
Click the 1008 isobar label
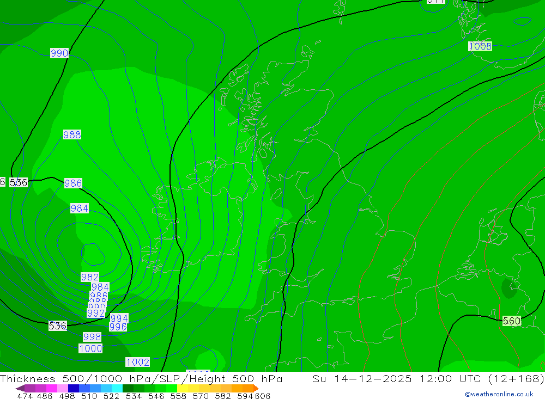coord(480,46)
